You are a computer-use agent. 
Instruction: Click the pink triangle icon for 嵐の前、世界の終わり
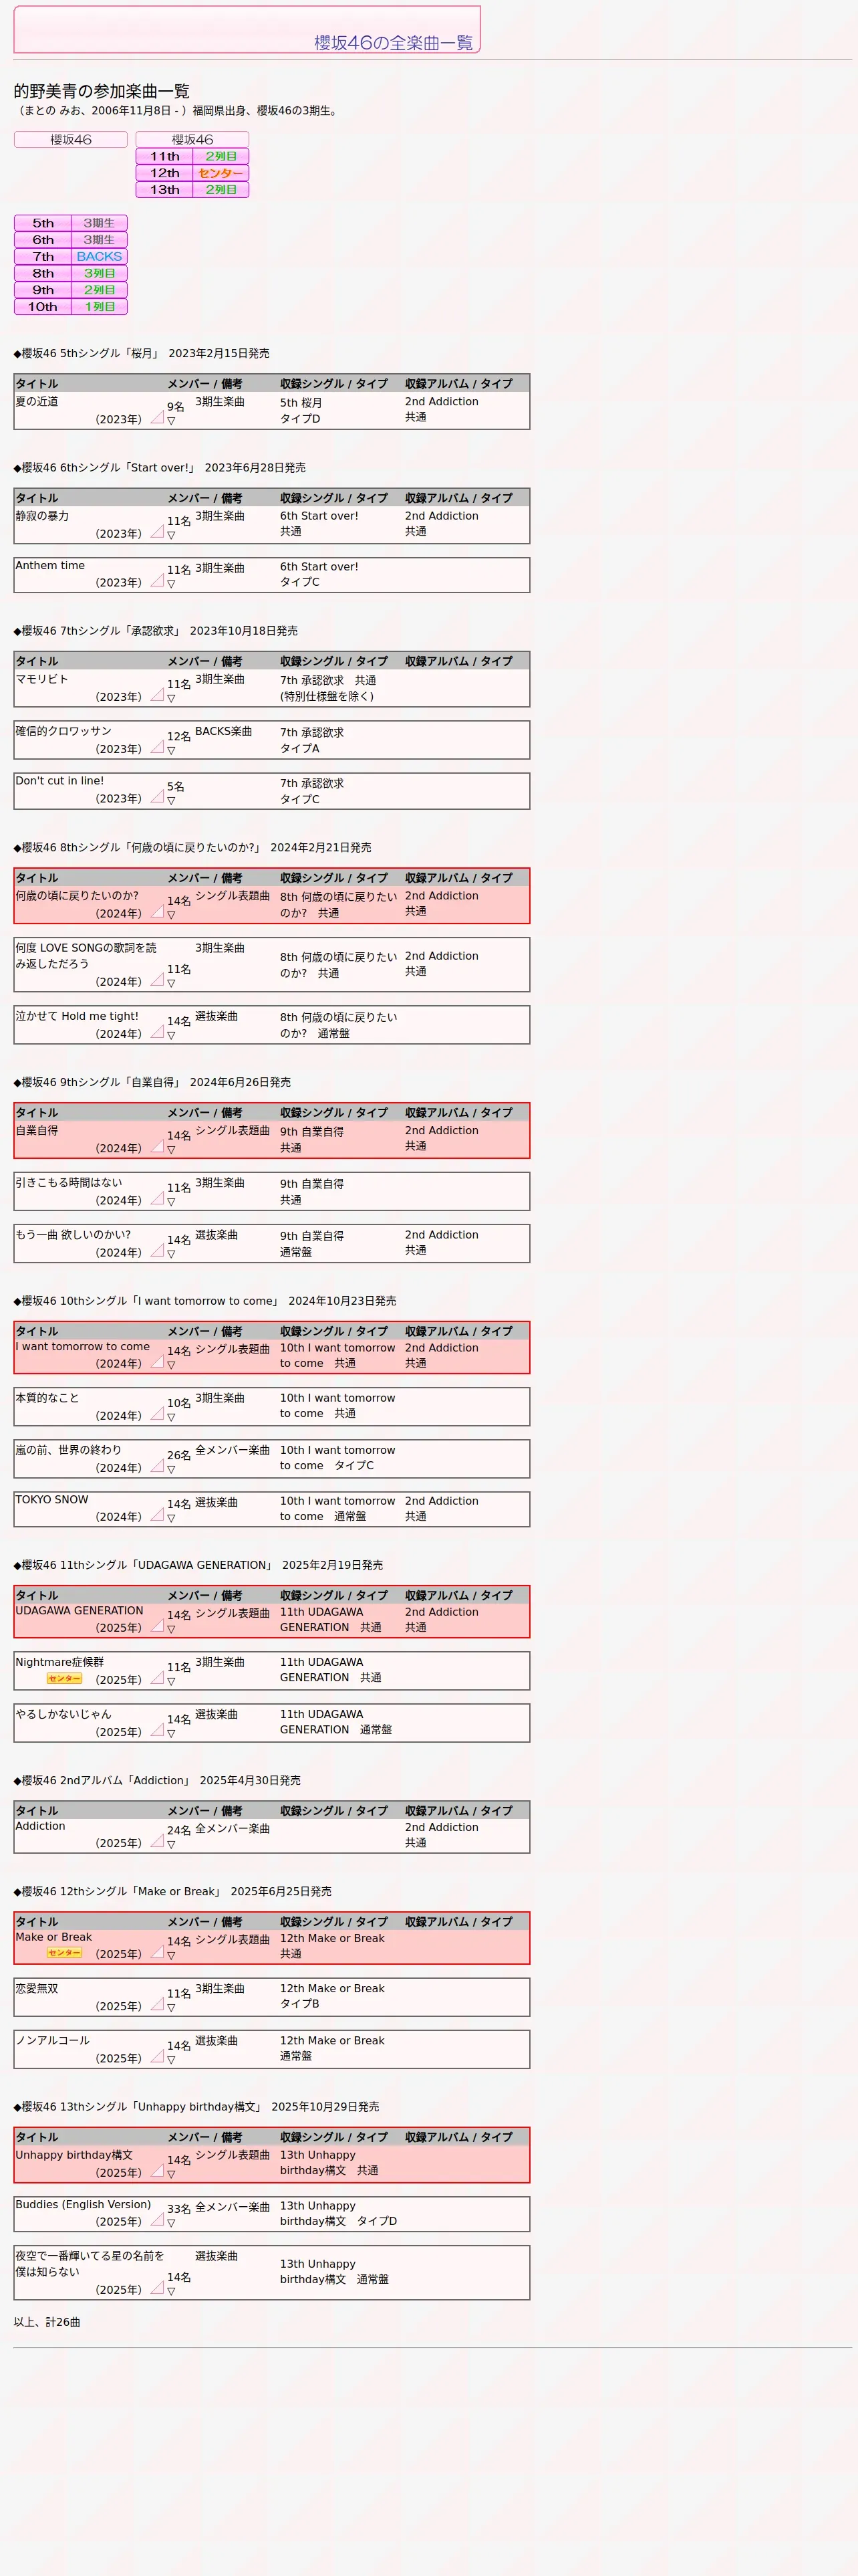pyautogui.click(x=157, y=1465)
